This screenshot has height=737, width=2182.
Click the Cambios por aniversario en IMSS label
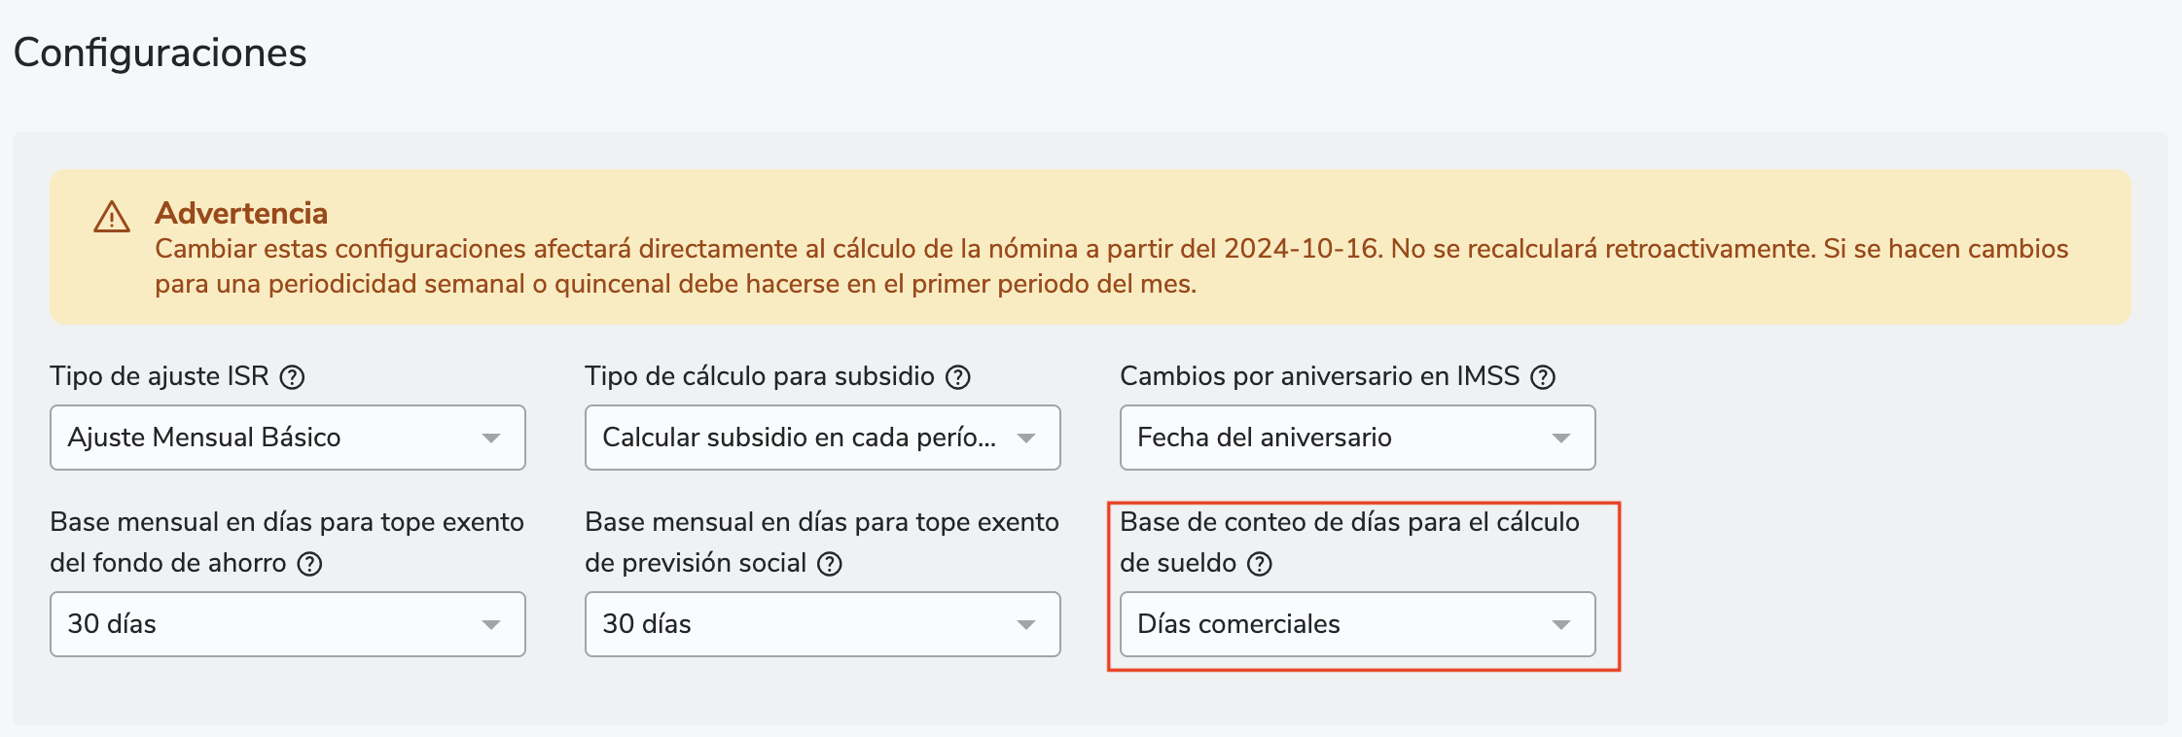(1319, 376)
